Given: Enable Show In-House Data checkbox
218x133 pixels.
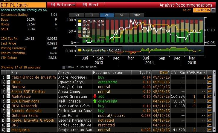Looking at the screenshot, I should [x=64, y=68].
